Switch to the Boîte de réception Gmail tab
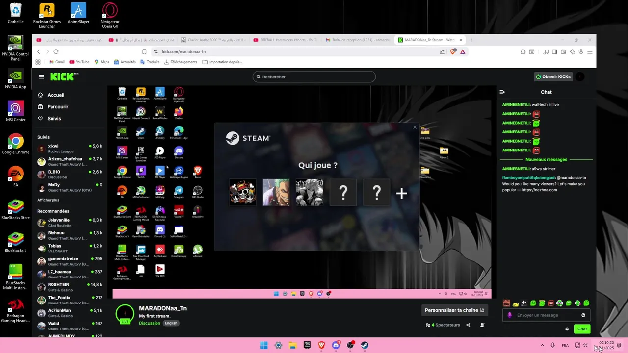Image resolution: width=628 pixels, height=353 pixels. tap(357, 40)
